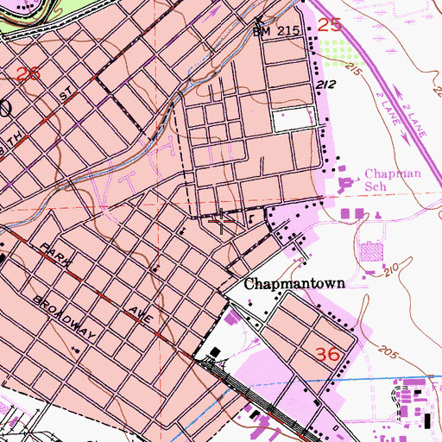Click the 212 elevation label
This screenshot has width=442, height=442.
tap(325, 85)
